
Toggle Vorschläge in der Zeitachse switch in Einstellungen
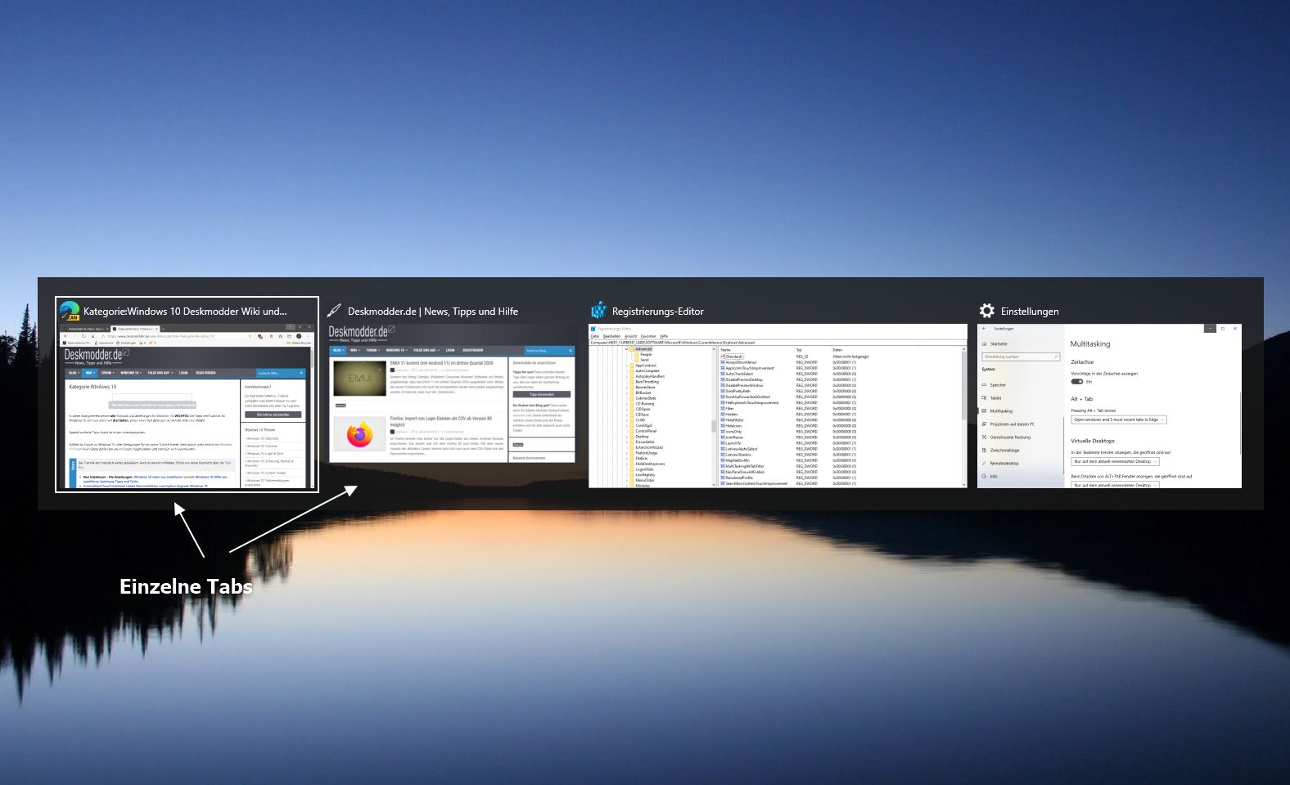point(1077,381)
